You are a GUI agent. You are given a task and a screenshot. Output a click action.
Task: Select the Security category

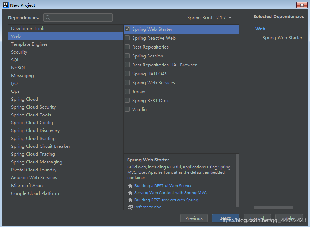coord(66,52)
